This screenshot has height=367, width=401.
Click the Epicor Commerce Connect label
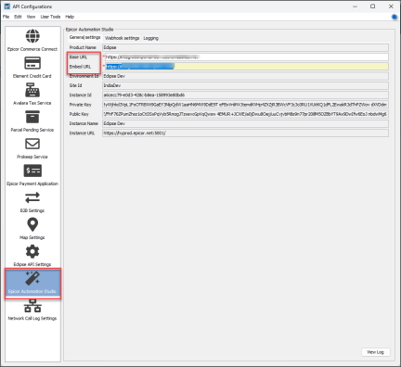coord(32,49)
